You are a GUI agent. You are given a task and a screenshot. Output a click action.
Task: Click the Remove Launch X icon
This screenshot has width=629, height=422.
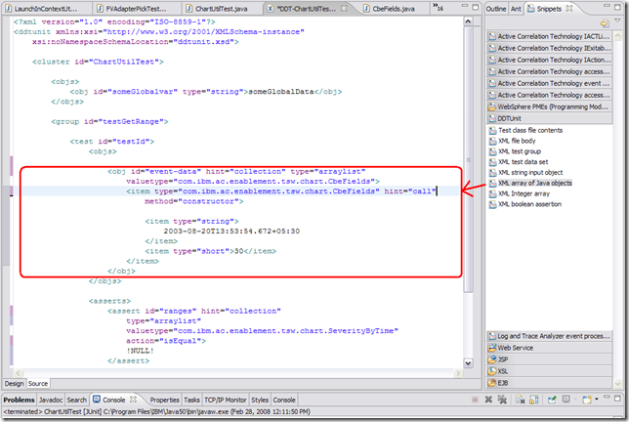(488, 400)
